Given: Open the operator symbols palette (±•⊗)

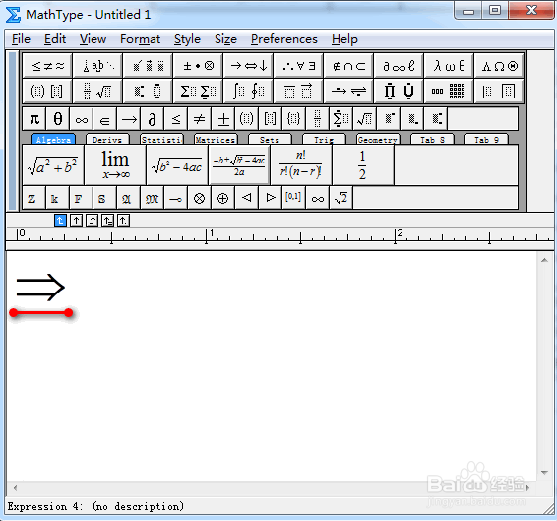Looking at the screenshot, I should (198, 66).
